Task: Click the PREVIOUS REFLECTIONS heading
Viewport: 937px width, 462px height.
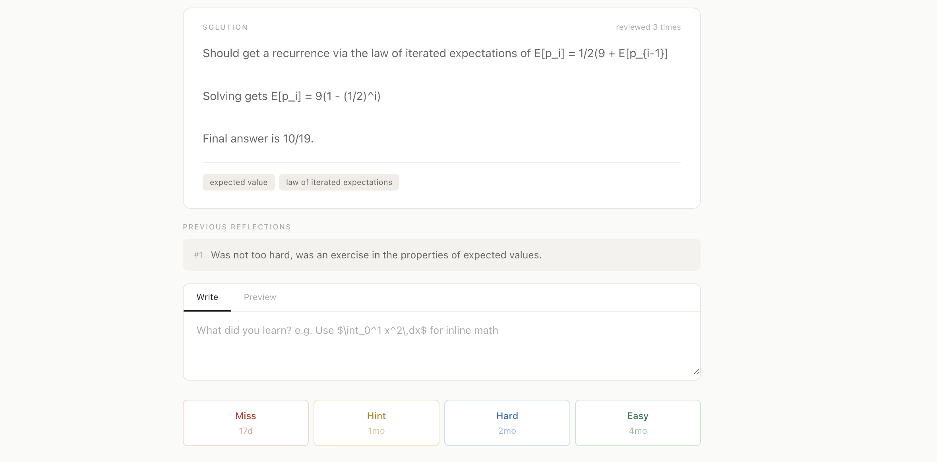Action: click(x=237, y=227)
